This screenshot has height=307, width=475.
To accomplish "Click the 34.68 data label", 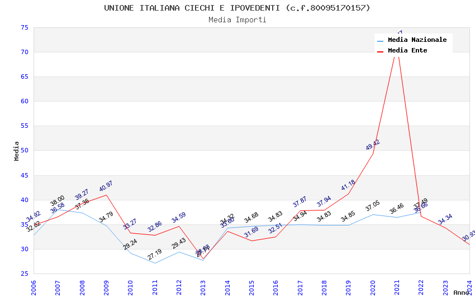I will [x=251, y=217].
